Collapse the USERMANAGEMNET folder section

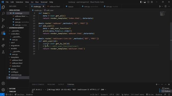point(16,28)
